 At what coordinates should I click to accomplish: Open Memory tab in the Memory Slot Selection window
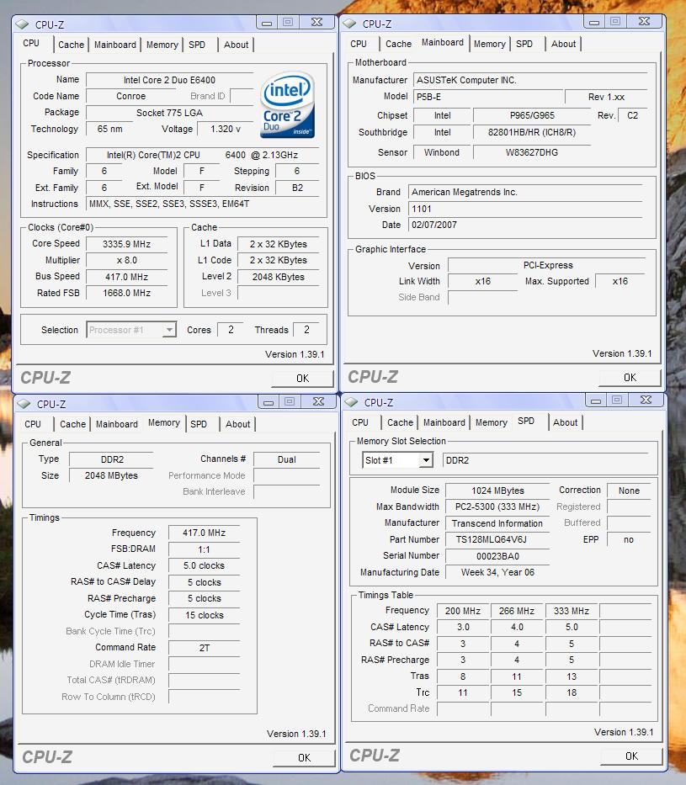pyautogui.click(x=492, y=422)
